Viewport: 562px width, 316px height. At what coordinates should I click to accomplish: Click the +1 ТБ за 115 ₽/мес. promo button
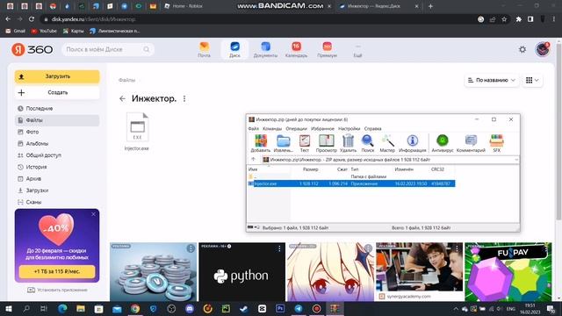[57, 271]
